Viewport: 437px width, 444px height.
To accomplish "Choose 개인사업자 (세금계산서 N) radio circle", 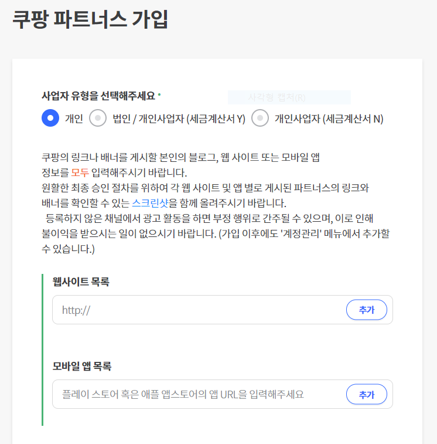I will coord(260,118).
